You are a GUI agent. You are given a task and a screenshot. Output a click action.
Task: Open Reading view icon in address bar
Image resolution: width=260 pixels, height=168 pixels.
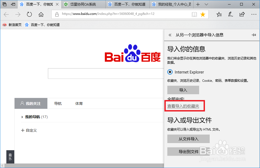(194, 14)
